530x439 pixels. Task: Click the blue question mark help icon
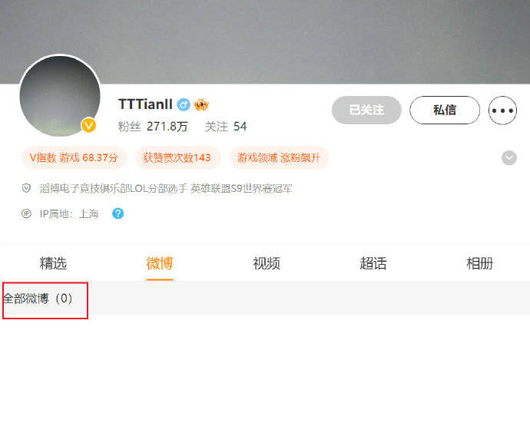(x=118, y=213)
